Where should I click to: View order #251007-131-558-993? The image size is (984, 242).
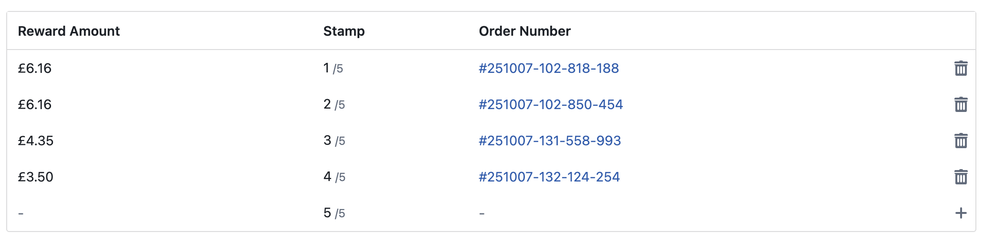click(x=550, y=141)
